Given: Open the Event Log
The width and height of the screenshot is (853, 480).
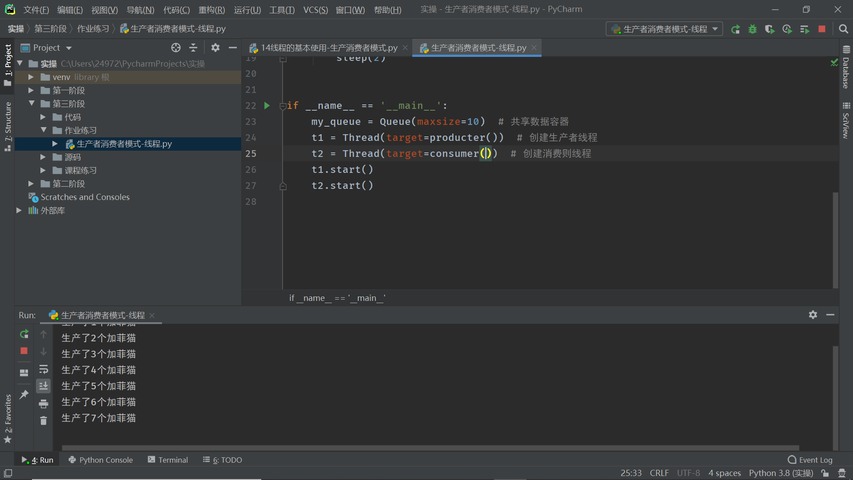Looking at the screenshot, I should pyautogui.click(x=810, y=460).
